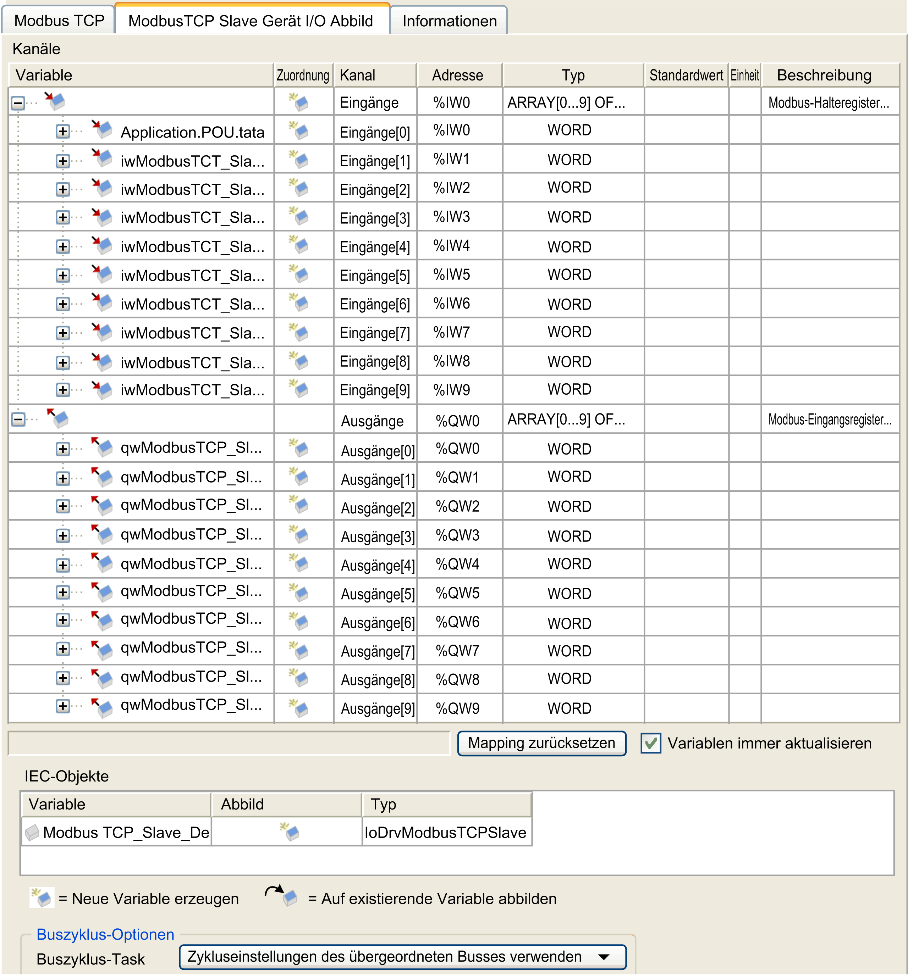Image resolution: width=908 pixels, height=979 pixels.
Task: Expand the Application.POU.tata tree node
Action: click(62, 132)
